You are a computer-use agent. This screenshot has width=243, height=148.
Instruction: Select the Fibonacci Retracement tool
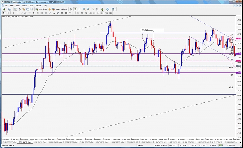click(x=30, y=13)
